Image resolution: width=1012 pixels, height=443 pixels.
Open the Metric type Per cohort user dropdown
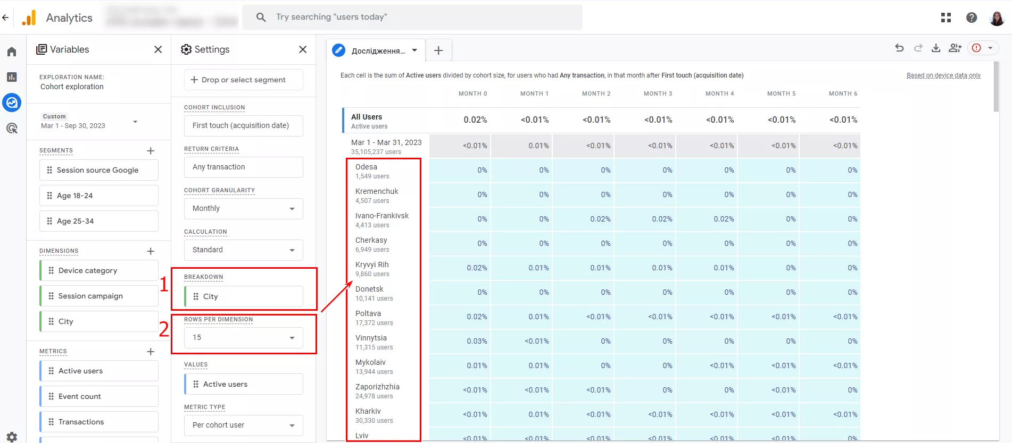click(x=244, y=425)
